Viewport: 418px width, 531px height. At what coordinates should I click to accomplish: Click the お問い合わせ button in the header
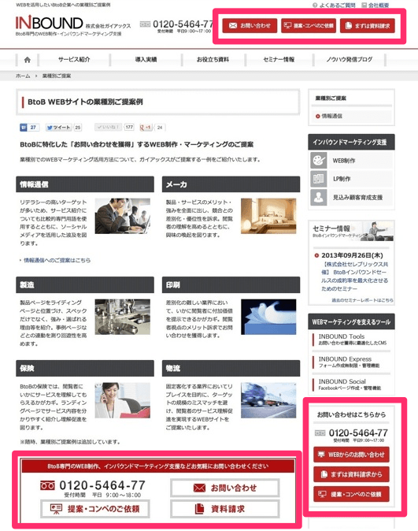click(250, 26)
